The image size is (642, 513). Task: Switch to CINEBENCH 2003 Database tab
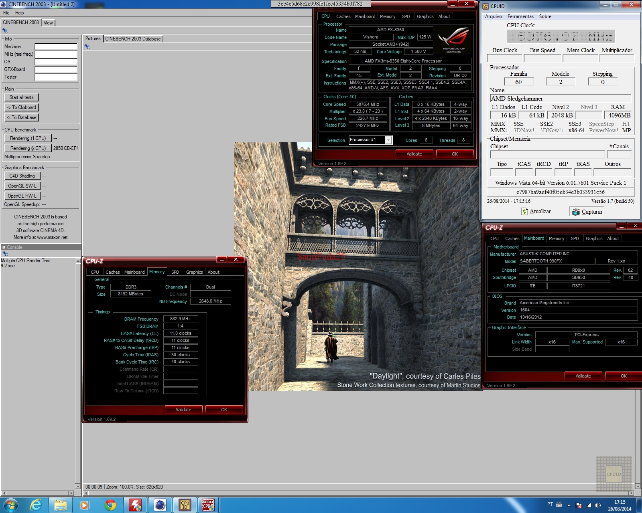[133, 39]
